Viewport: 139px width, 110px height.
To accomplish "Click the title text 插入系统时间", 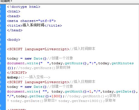I will coord(33,25).
